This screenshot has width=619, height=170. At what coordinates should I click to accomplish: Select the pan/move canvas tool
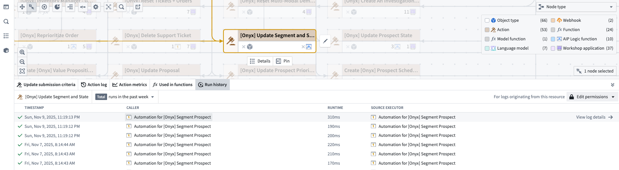[x=22, y=7]
